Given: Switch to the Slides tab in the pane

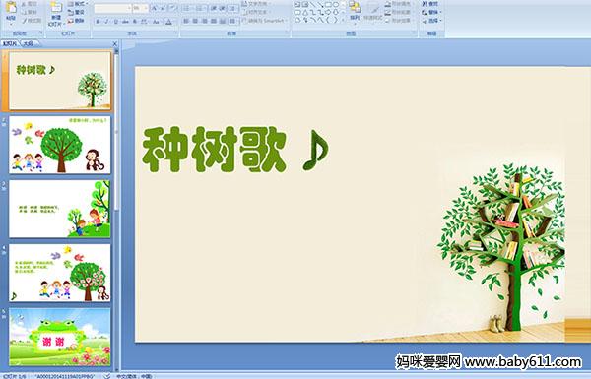Looking at the screenshot, I should 10,43.
